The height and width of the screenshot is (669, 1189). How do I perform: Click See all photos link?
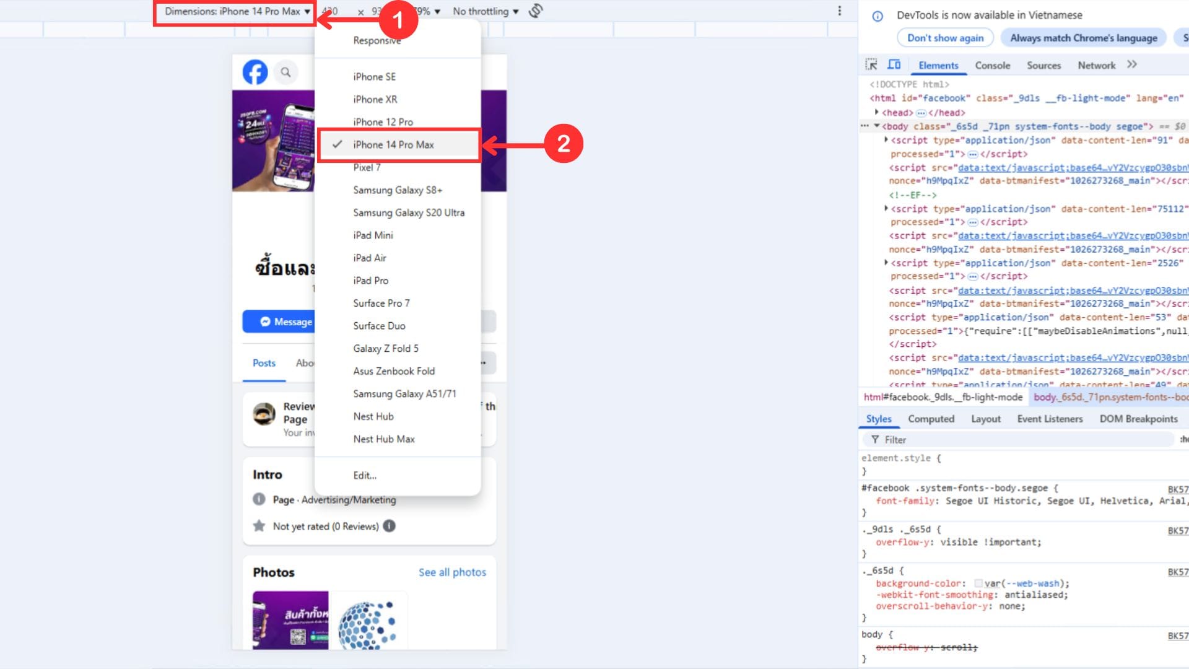click(452, 572)
